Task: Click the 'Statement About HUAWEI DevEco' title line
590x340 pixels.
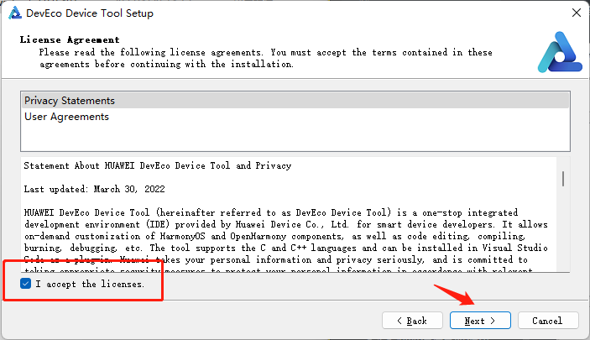Action: 157,165
